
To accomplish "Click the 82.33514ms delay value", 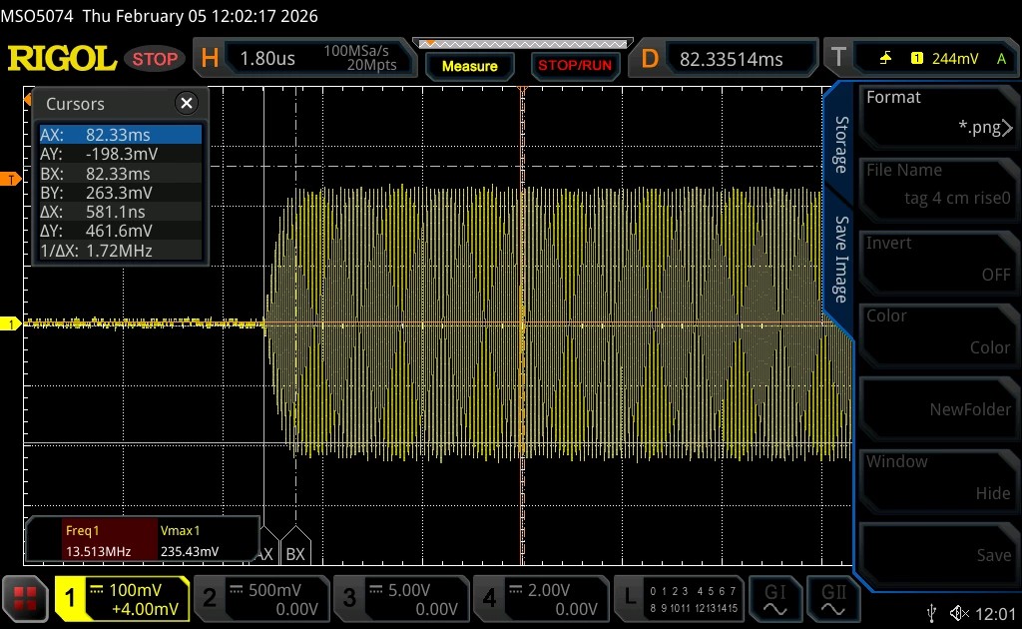I will 731,59.
